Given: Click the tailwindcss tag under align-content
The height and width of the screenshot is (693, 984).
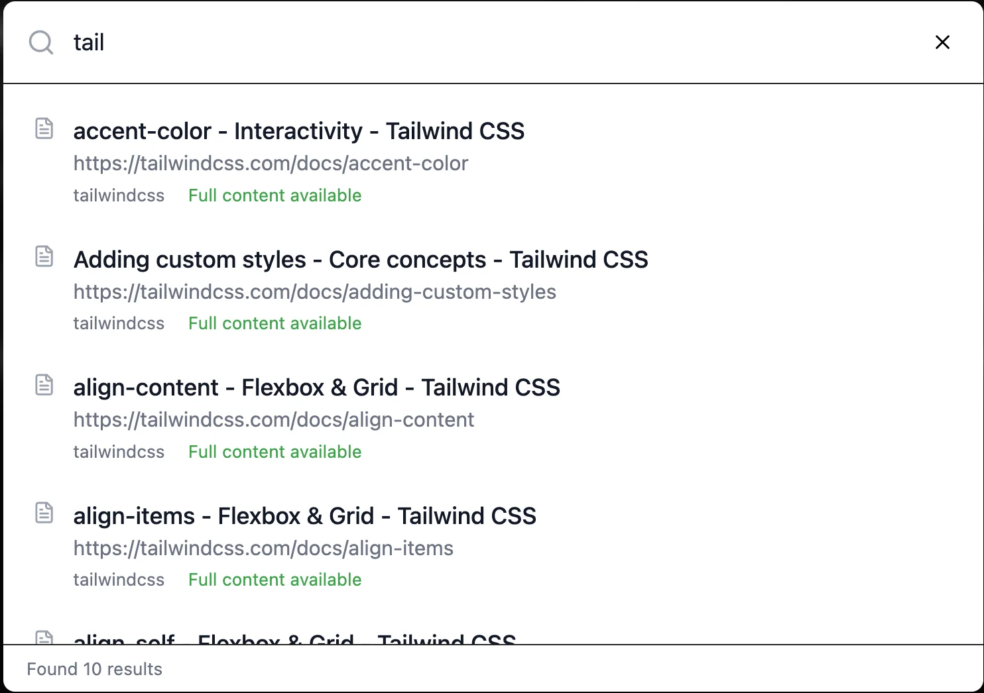Looking at the screenshot, I should [119, 452].
